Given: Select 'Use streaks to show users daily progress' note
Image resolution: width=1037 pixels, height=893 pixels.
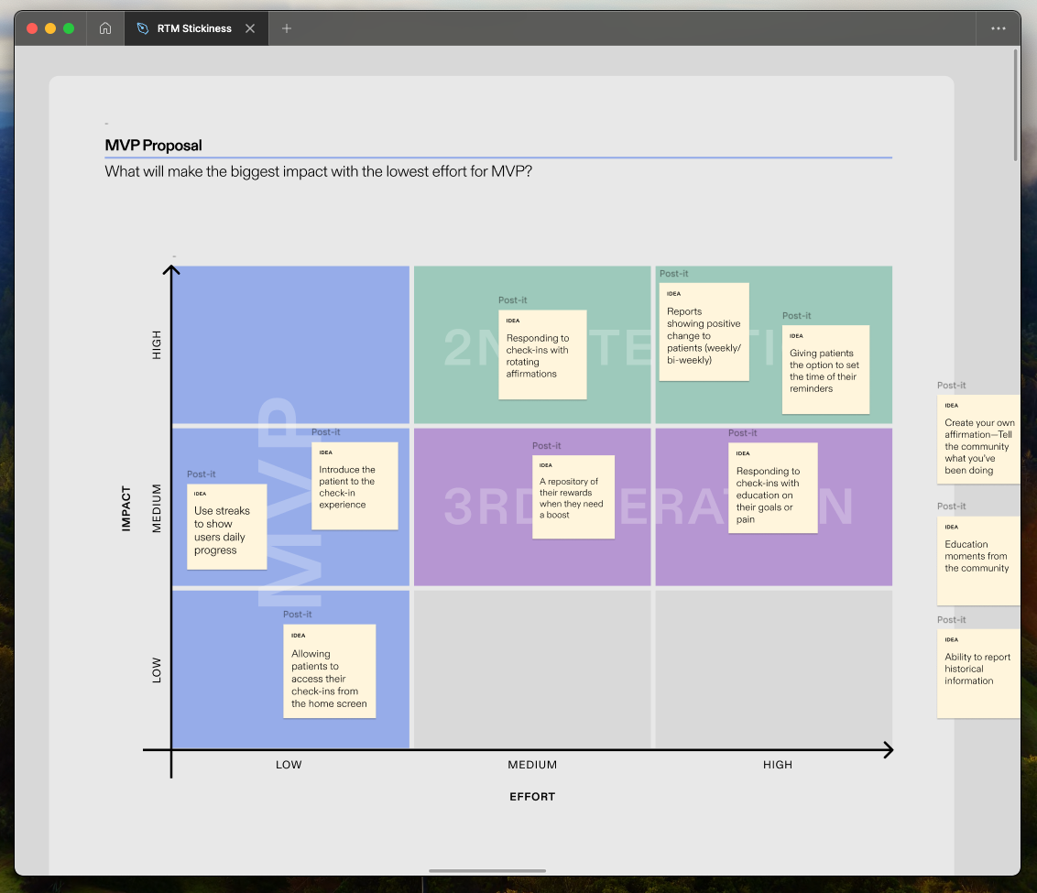Looking at the screenshot, I should (226, 527).
